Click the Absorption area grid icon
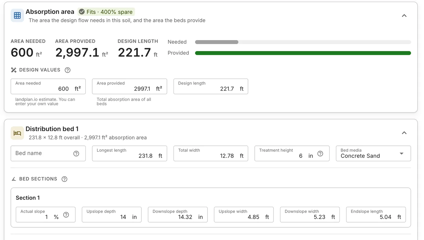 click(17, 15)
